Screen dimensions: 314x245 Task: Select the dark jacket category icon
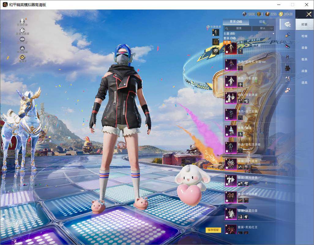(x=288, y=68)
